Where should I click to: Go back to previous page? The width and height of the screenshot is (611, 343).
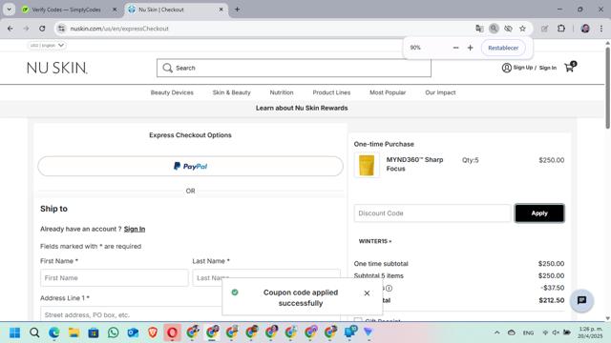[11, 29]
